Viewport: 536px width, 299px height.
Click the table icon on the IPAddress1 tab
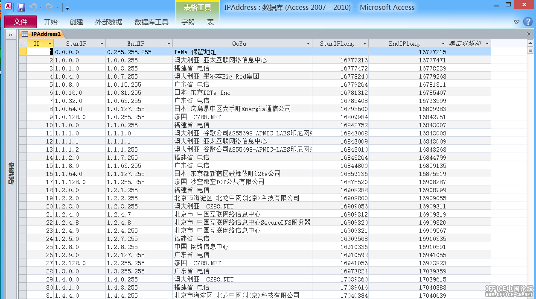[x=25, y=34]
